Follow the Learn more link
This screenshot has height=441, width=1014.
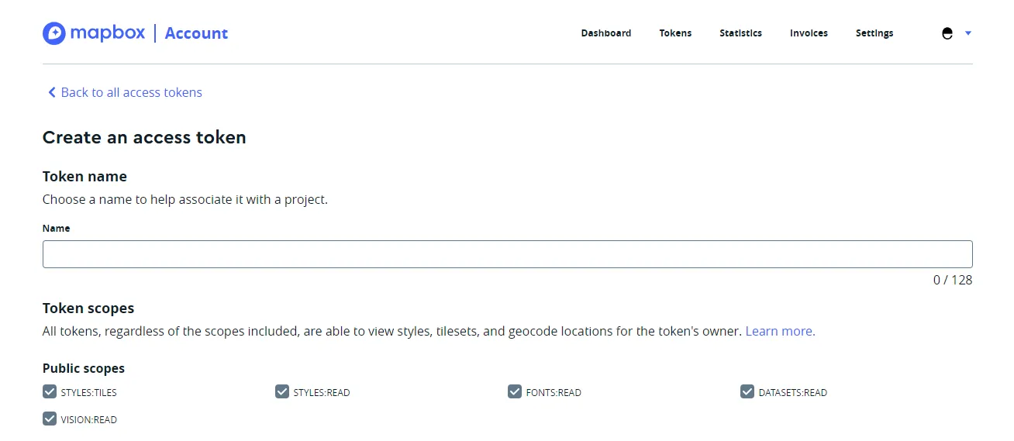[x=780, y=331]
